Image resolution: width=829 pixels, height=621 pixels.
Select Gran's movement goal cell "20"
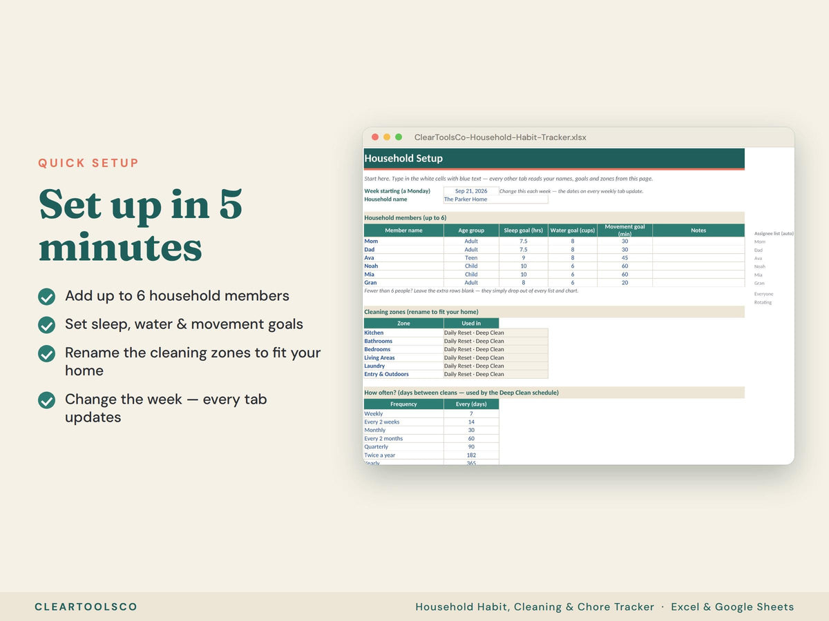tap(625, 283)
